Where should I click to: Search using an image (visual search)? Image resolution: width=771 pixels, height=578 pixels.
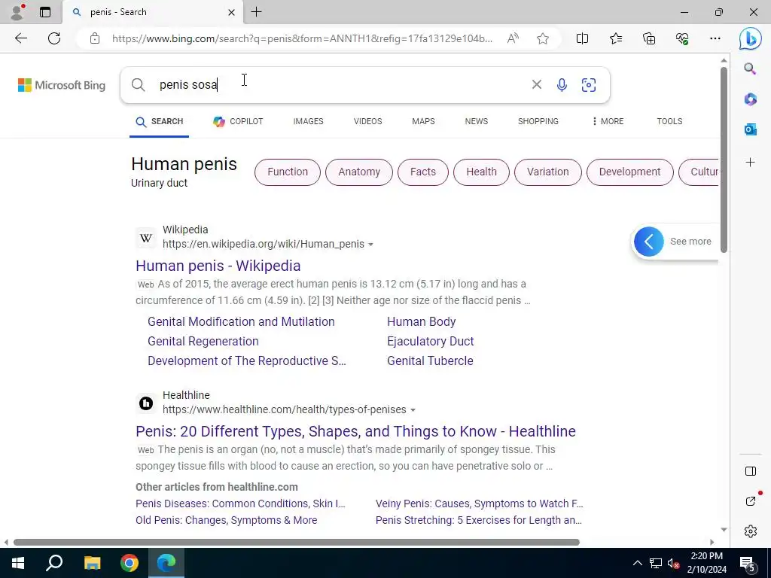point(589,84)
